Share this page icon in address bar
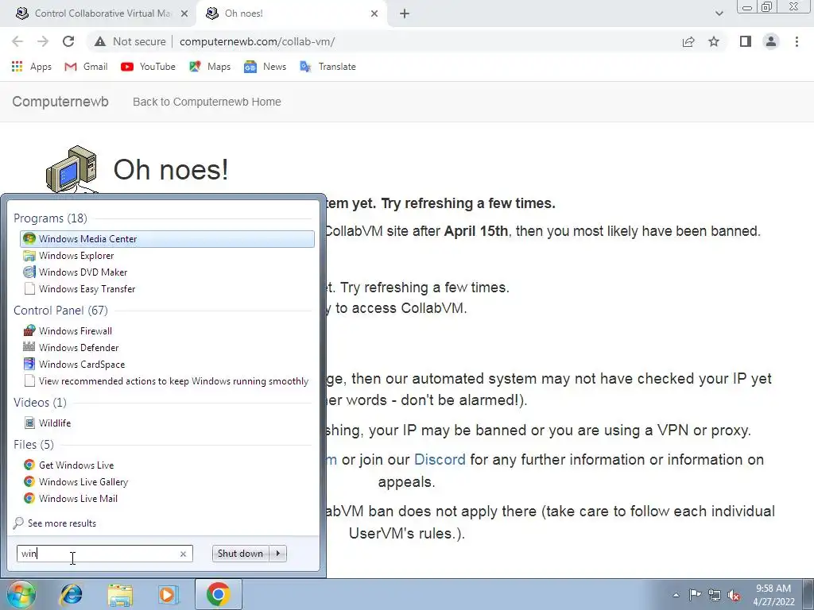The width and height of the screenshot is (814, 610). [x=688, y=41]
